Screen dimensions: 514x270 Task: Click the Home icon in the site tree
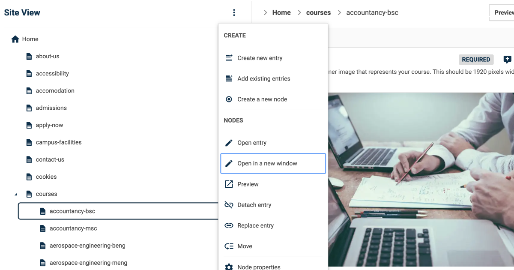coord(15,39)
